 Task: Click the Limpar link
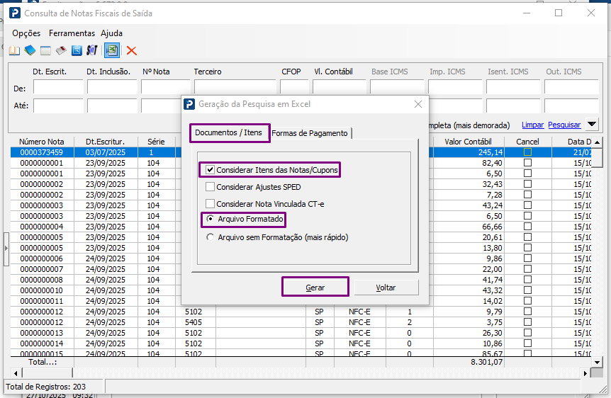[x=533, y=125]
